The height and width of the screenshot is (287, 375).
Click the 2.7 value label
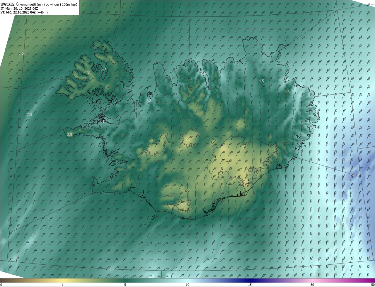pyautogui.click(x=151, y=149)
